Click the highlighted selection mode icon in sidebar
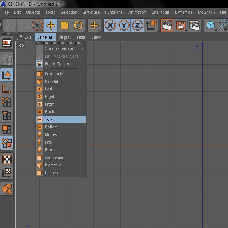Screen dimensions: 228x228 pos(7,143)
